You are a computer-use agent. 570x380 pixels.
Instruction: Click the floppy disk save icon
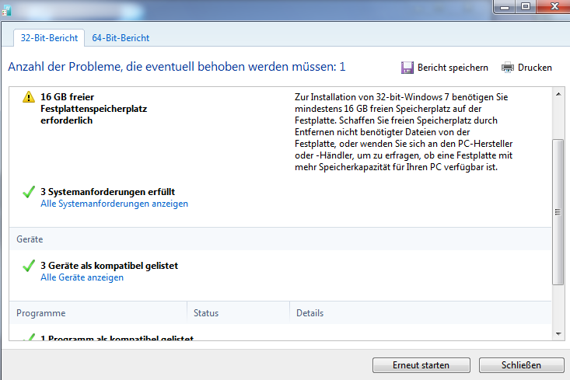[407, 68]
